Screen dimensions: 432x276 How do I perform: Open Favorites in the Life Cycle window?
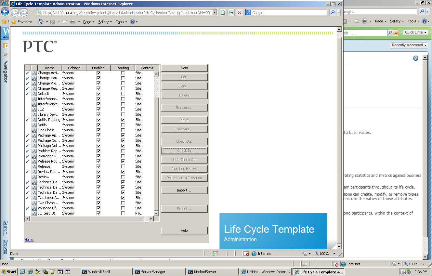[x=22, y=22]
